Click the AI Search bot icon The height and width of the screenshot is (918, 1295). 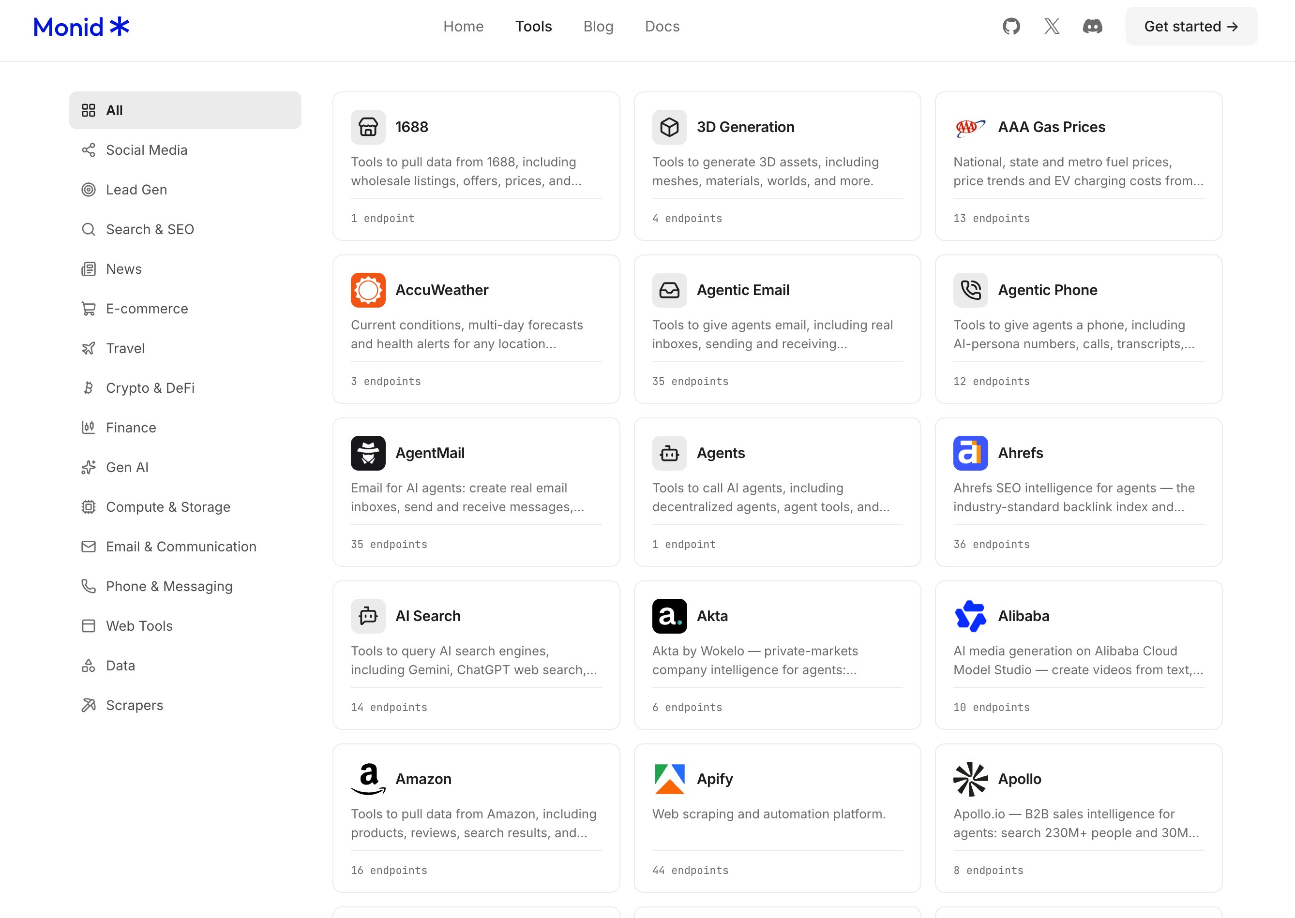point(368,616)
